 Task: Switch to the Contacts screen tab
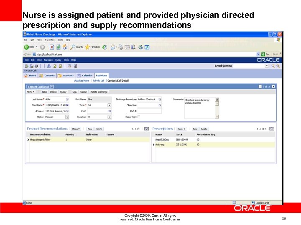click(47, 75)
